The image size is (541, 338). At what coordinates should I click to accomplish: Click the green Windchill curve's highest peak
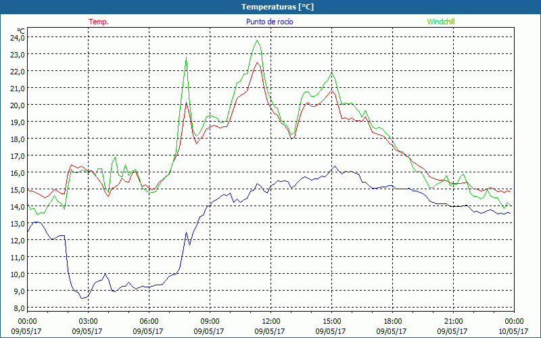[257, 41]
